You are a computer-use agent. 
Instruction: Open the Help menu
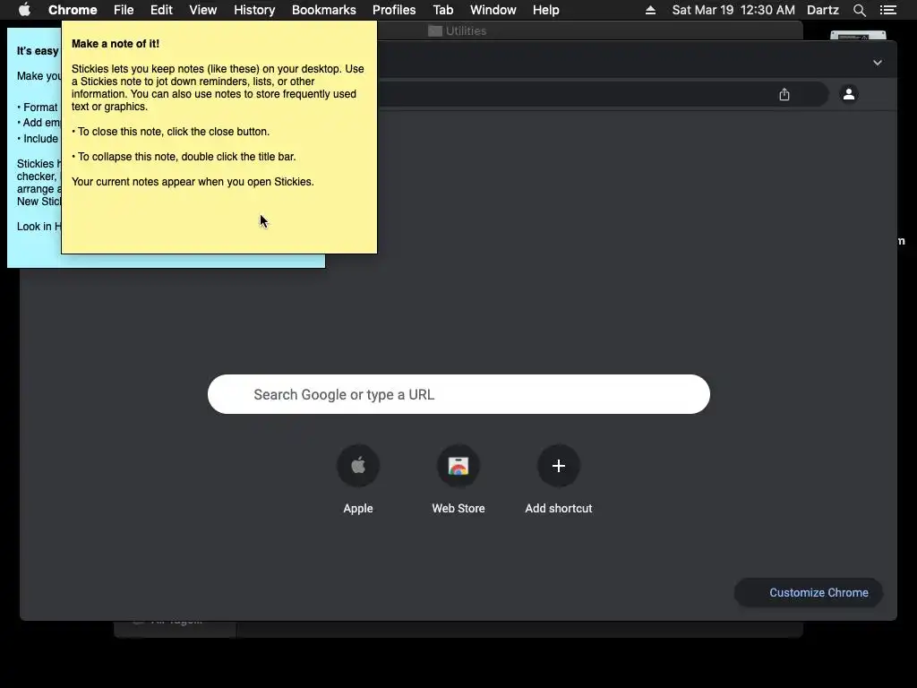pos(545,10)
